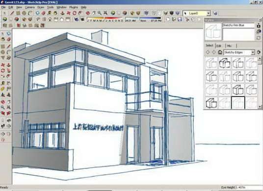Open the View menu
The width and height of the screenshot is (263, 191).
[19, 7]
